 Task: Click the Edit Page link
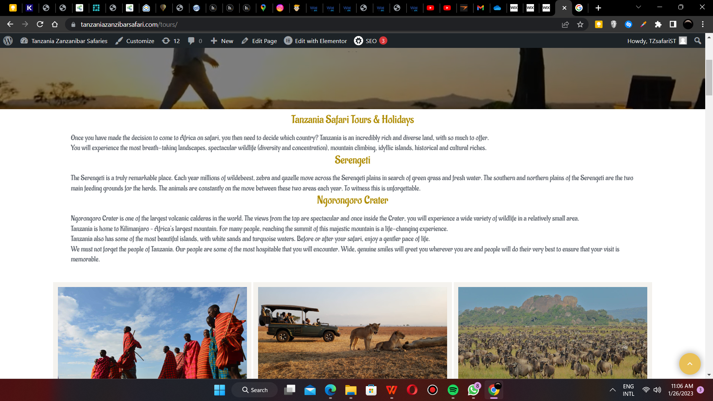(259, 41)
